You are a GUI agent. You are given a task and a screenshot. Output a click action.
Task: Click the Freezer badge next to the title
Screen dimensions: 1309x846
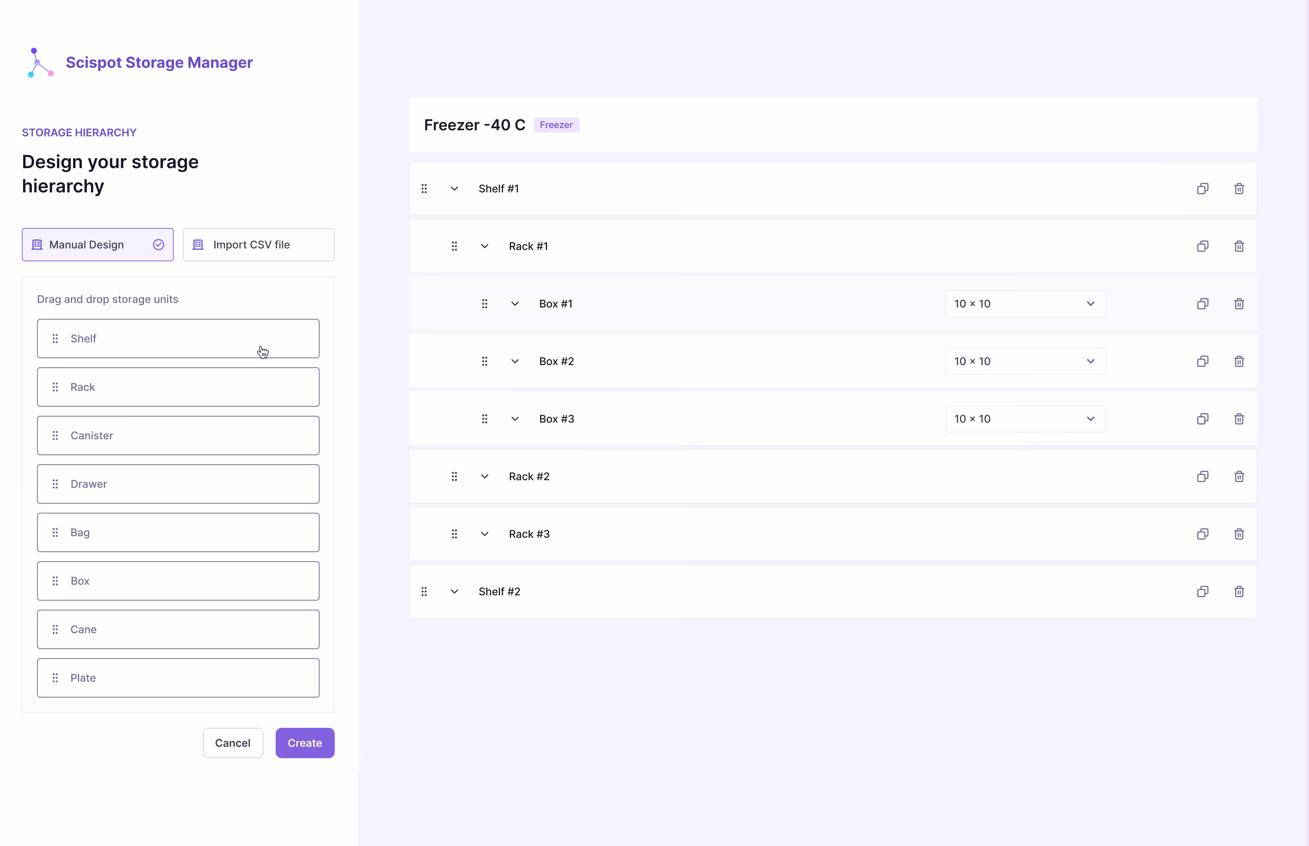pos(556,125)
